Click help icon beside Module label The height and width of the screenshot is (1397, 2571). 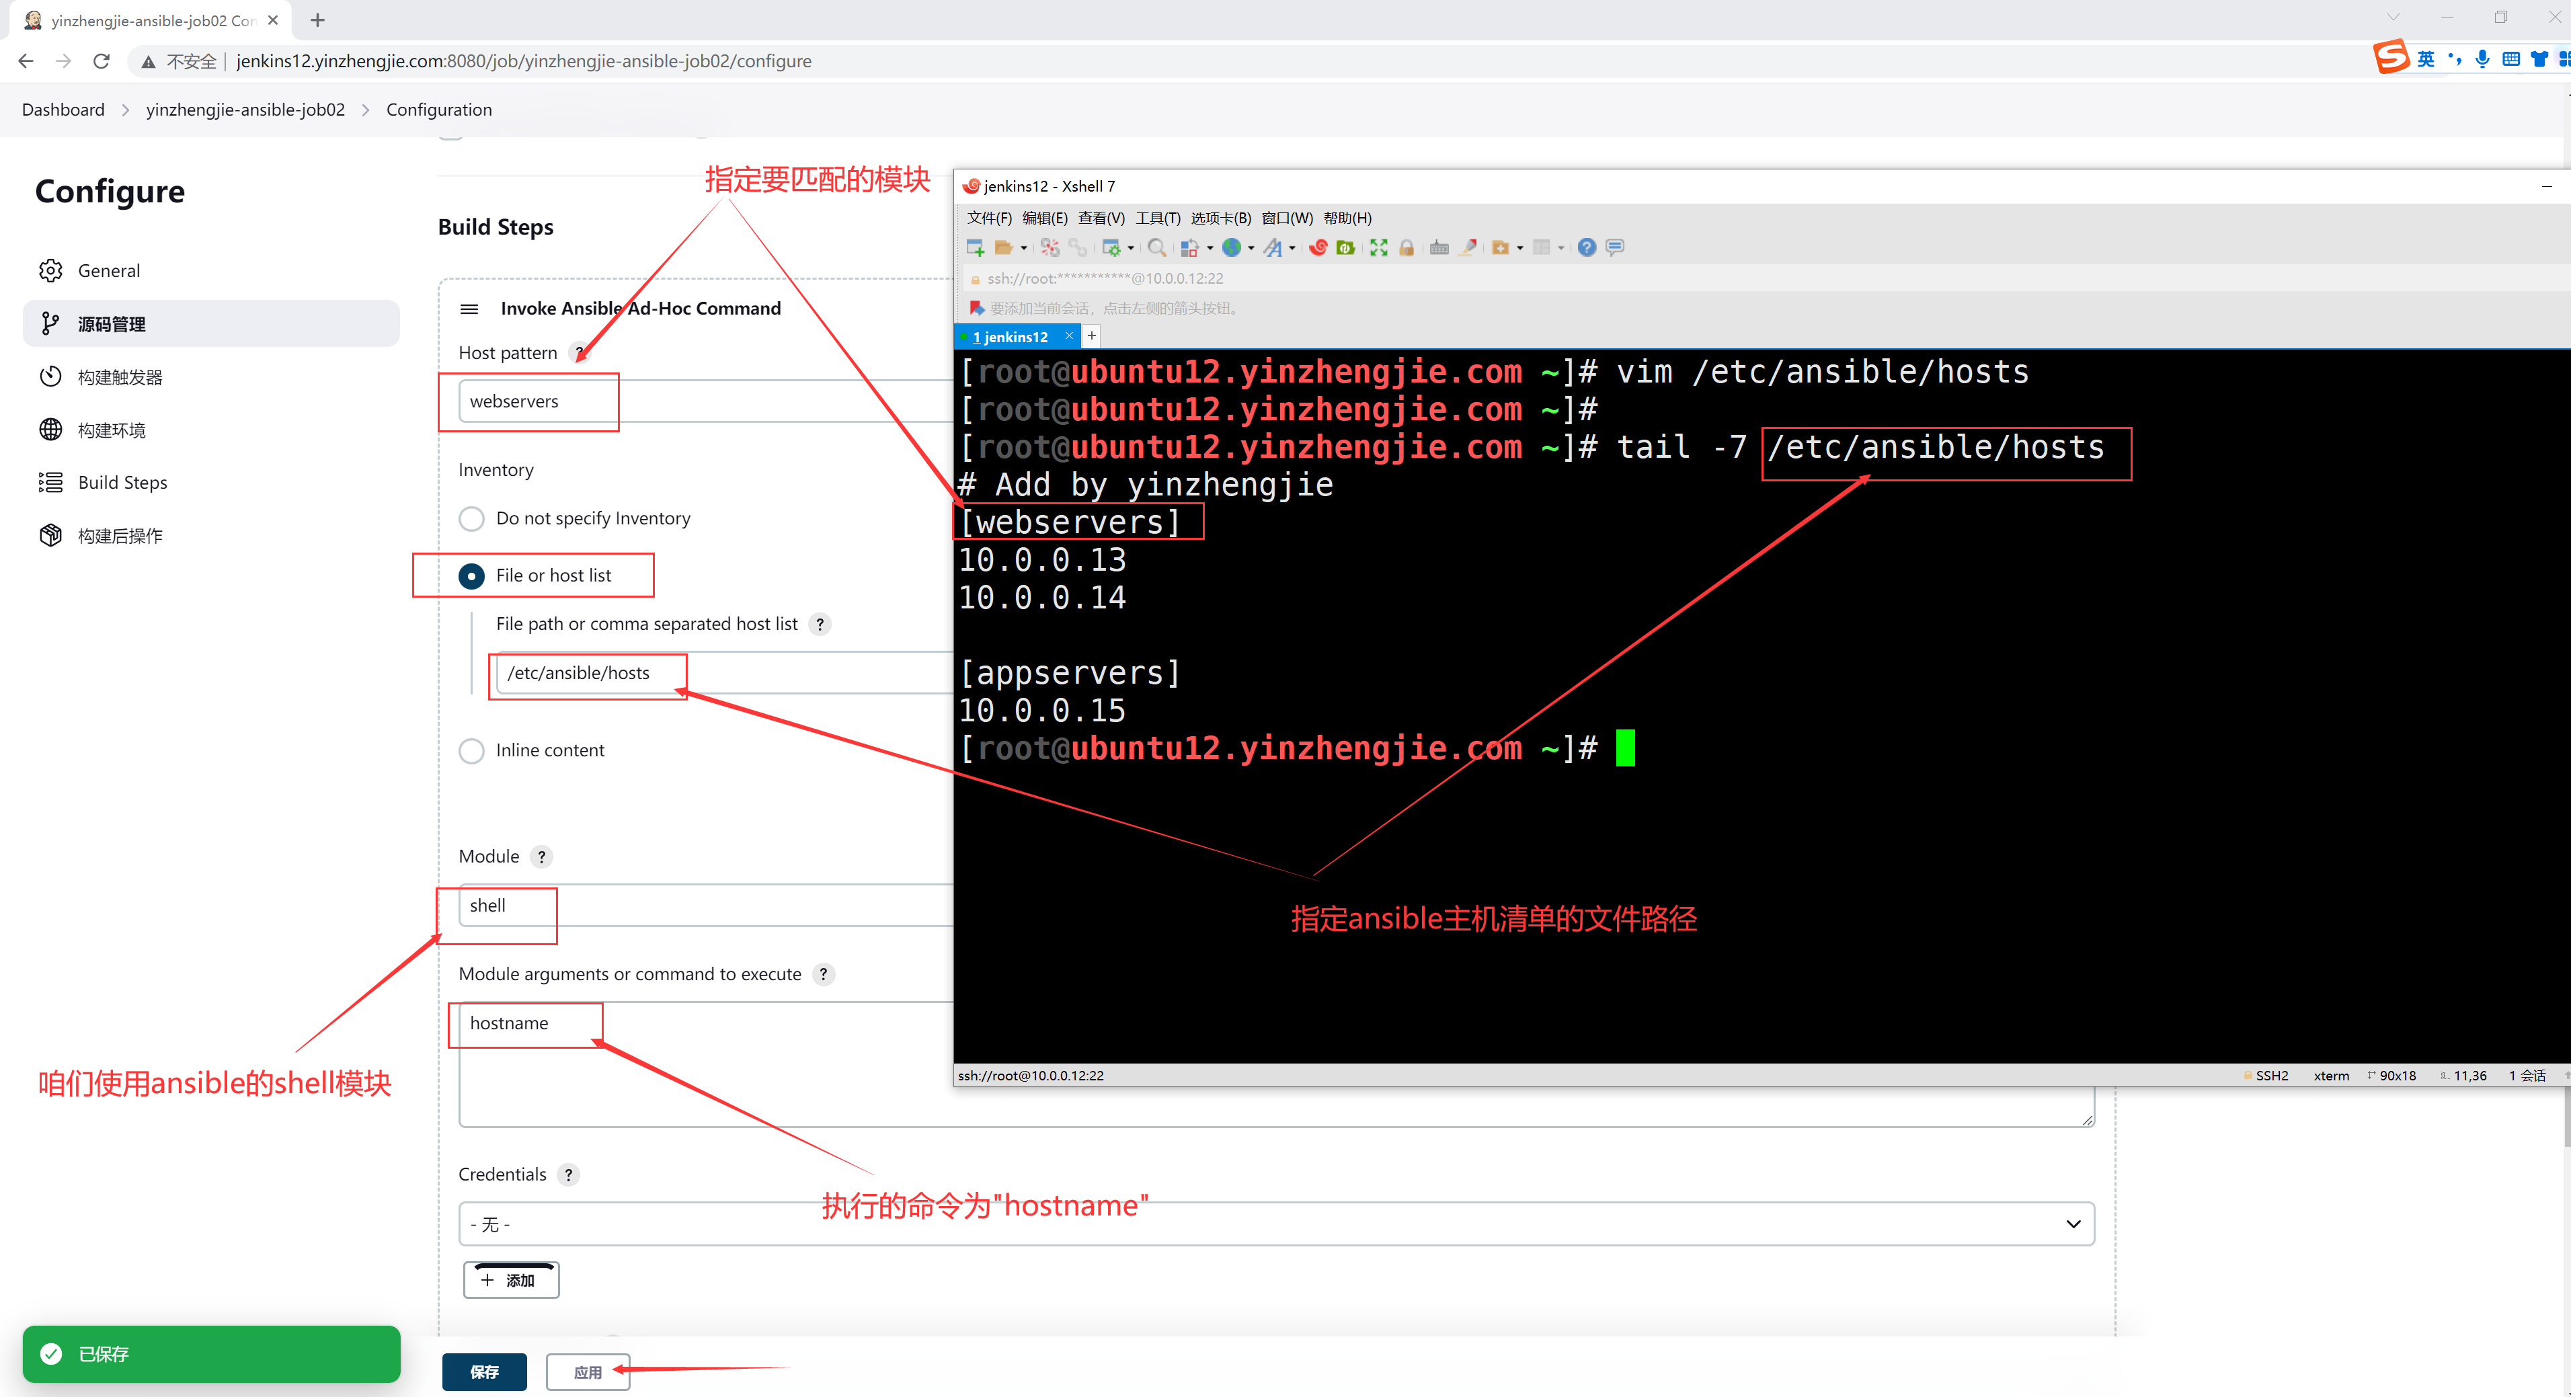point(542,856)
